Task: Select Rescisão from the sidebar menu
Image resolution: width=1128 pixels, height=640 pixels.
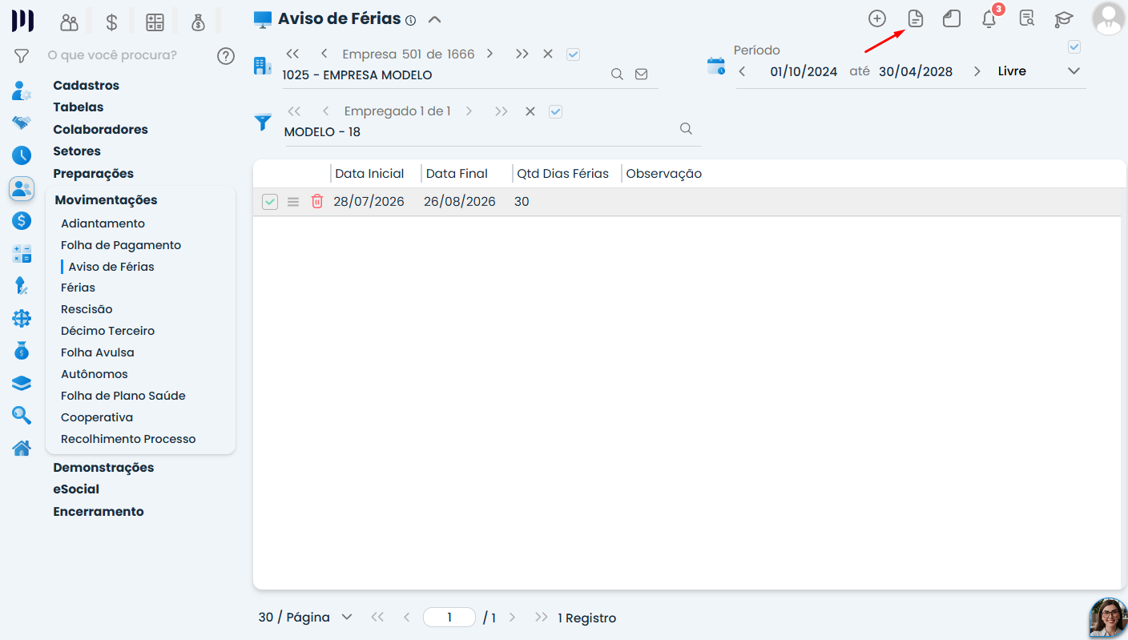Action: [87, 309]
